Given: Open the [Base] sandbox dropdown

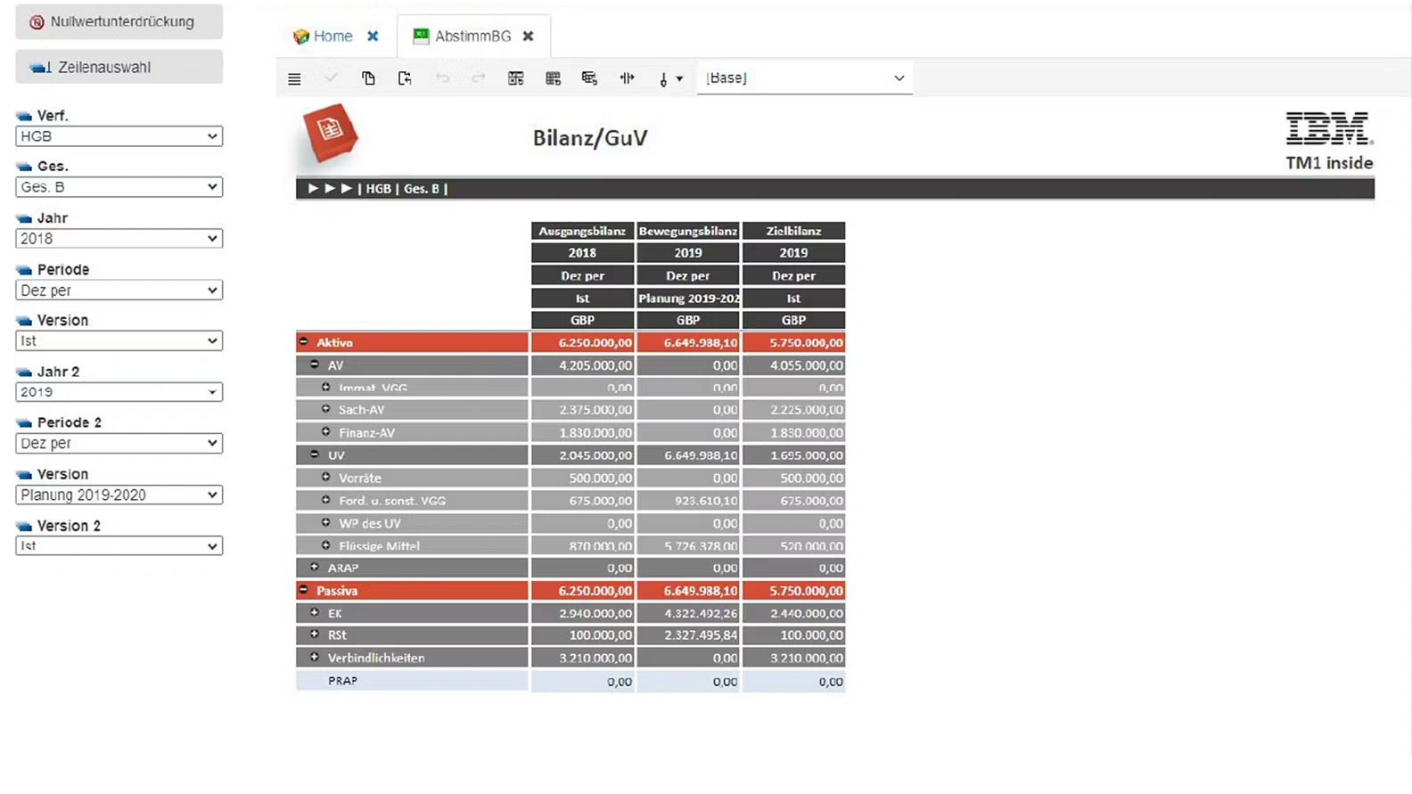Looking at the screenshot, I should pyautogui.click(x=804, y=78).
